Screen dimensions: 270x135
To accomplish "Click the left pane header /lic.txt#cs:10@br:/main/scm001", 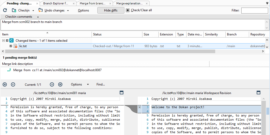I will (x=59, y=93).
